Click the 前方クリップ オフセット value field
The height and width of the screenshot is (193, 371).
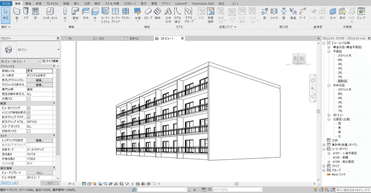39,122
